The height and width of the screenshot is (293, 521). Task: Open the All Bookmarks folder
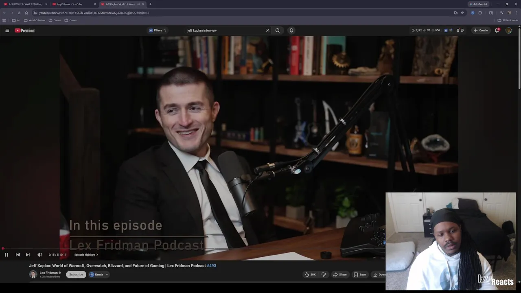click(x=508, y=20)
